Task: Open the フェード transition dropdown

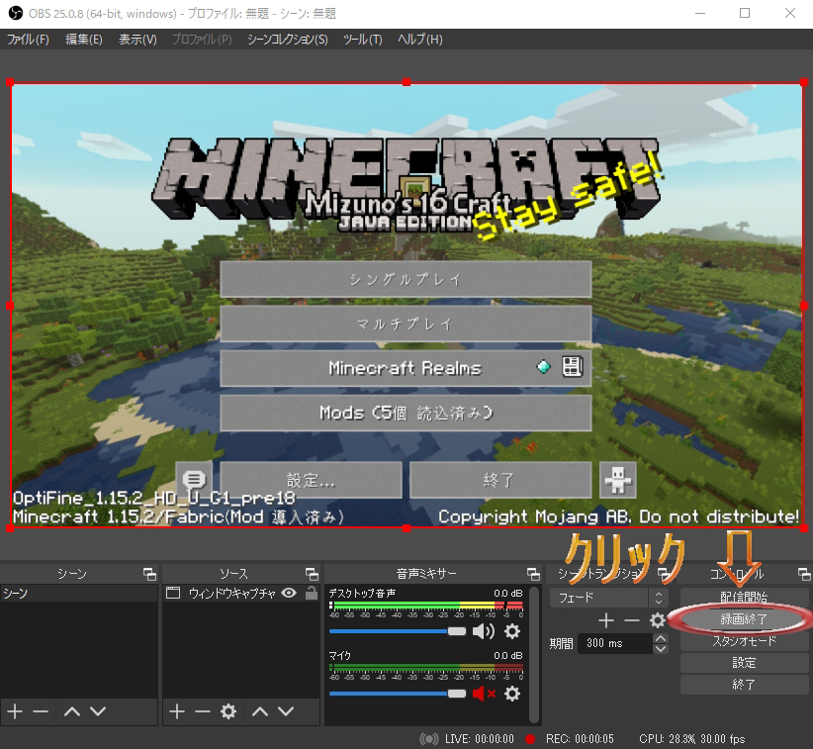Action: [x=608, y=598]
